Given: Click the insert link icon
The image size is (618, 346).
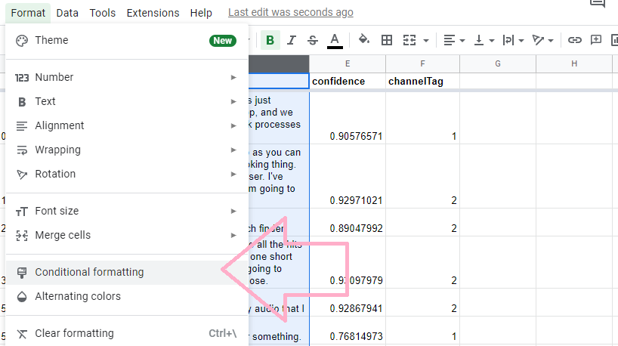Looking at the screenshot, I should point(575,40).
